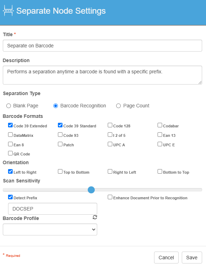Screen dimensions: 206x267
Task: Click the Separate node icon in header
Action: (x=8, y=11)
